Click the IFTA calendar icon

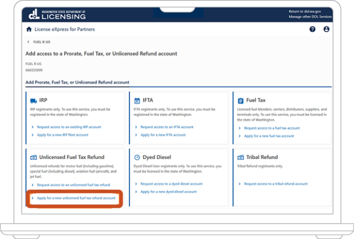point(137,101)
